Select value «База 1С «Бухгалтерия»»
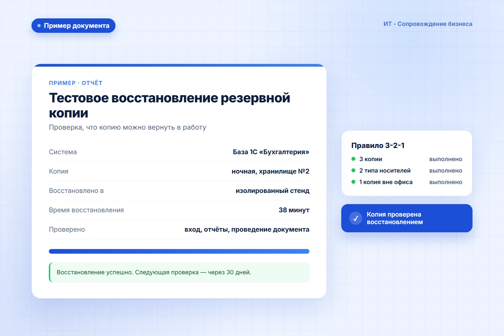The width and height of the screenshot is (504, 336). (271, 152)
